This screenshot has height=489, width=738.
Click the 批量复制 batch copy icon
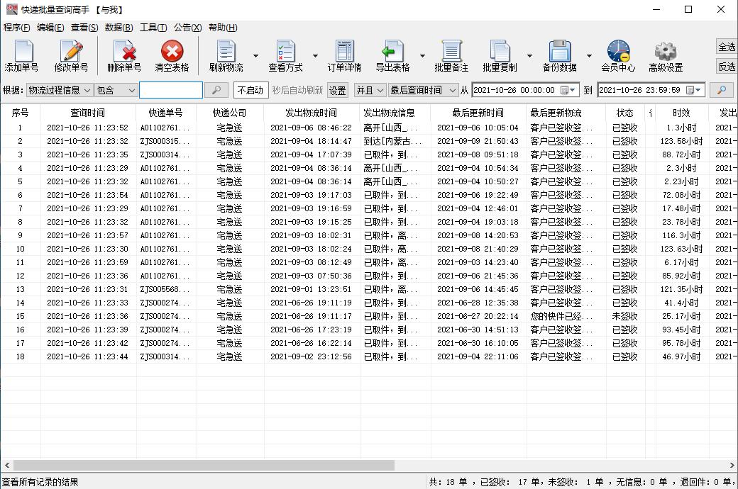pyautogui.click(x=502, y=55)
